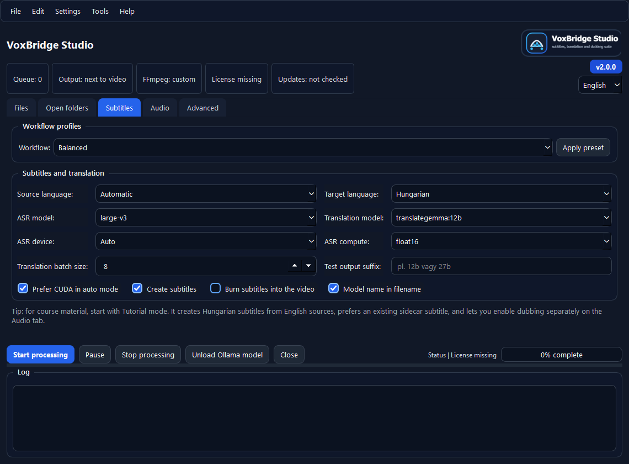The width and height of the screenshot is (629, 464).
Task: Disable Prefer CUDA in auto mode
Action: coord(23,288)
